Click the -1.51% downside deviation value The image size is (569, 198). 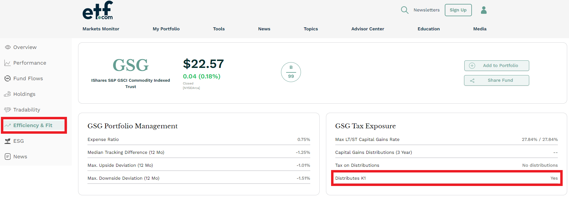(x=303, y=178)
